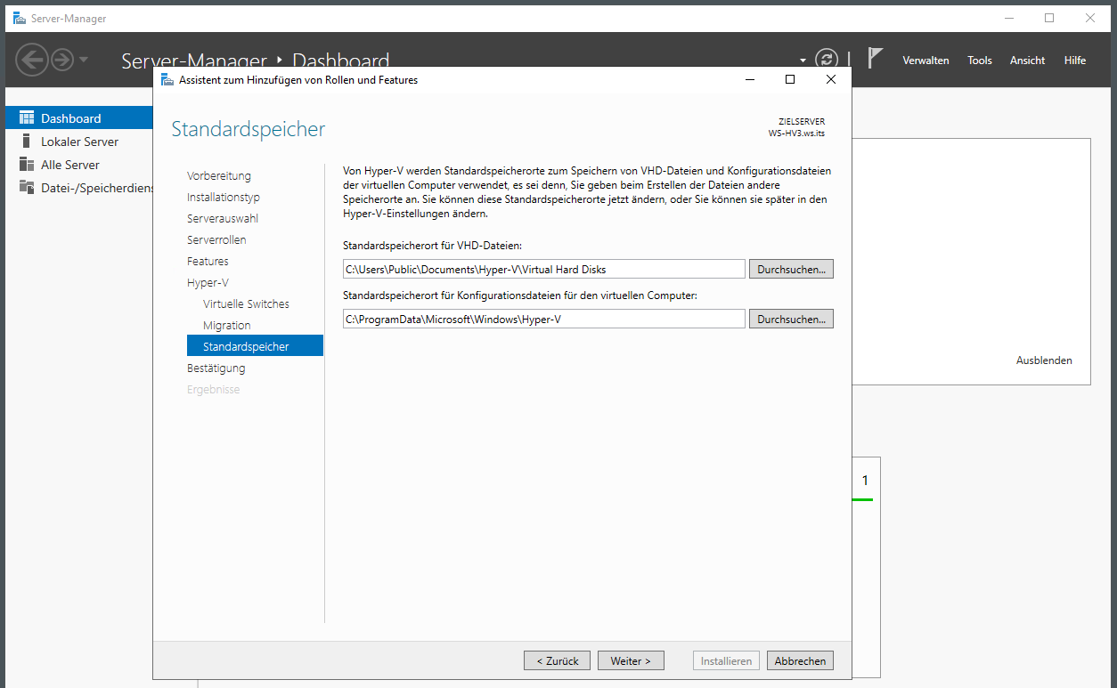The width and height of the screenshot is (1117, 688).
Task: Click the WS-HV3.ws.its target server text
Action: pos(796,134)
